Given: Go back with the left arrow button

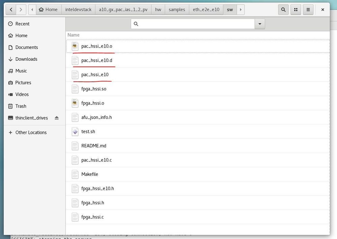Looking at the screenshot, I should tap(11, 10).
